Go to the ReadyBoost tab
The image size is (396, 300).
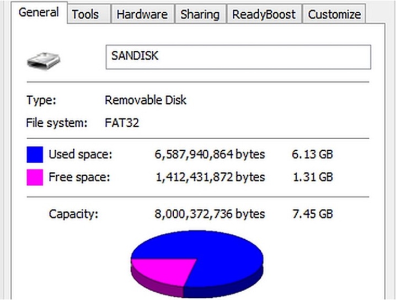264,14
